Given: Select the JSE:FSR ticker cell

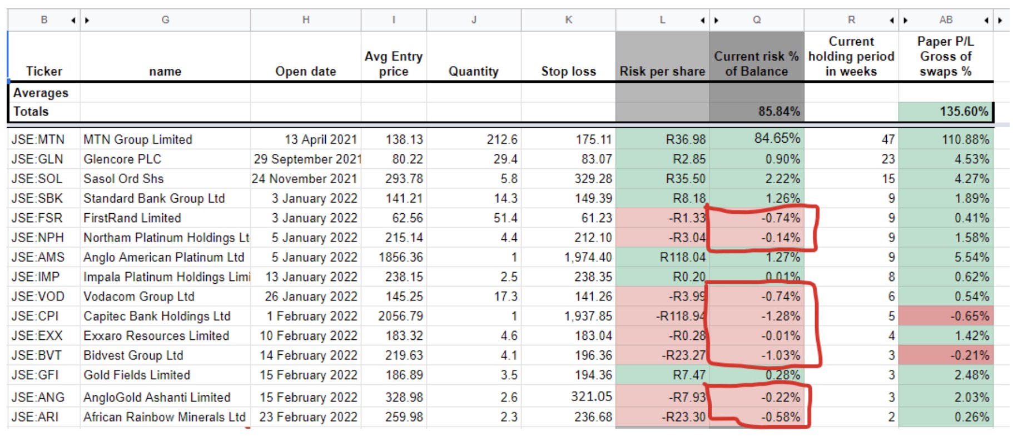Looking at the screenshot, I should click(44, 218).
